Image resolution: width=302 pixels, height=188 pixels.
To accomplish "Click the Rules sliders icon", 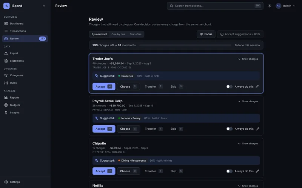I will [6, 83].
